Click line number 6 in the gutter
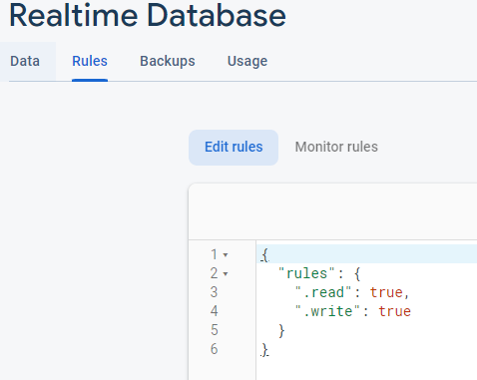Image resolution: width=477 pixels, height=380 pixels. pyautogui.click(x=214, y=349)
